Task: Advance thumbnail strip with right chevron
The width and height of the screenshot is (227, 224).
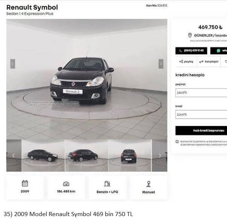Action: click(160, 155)
